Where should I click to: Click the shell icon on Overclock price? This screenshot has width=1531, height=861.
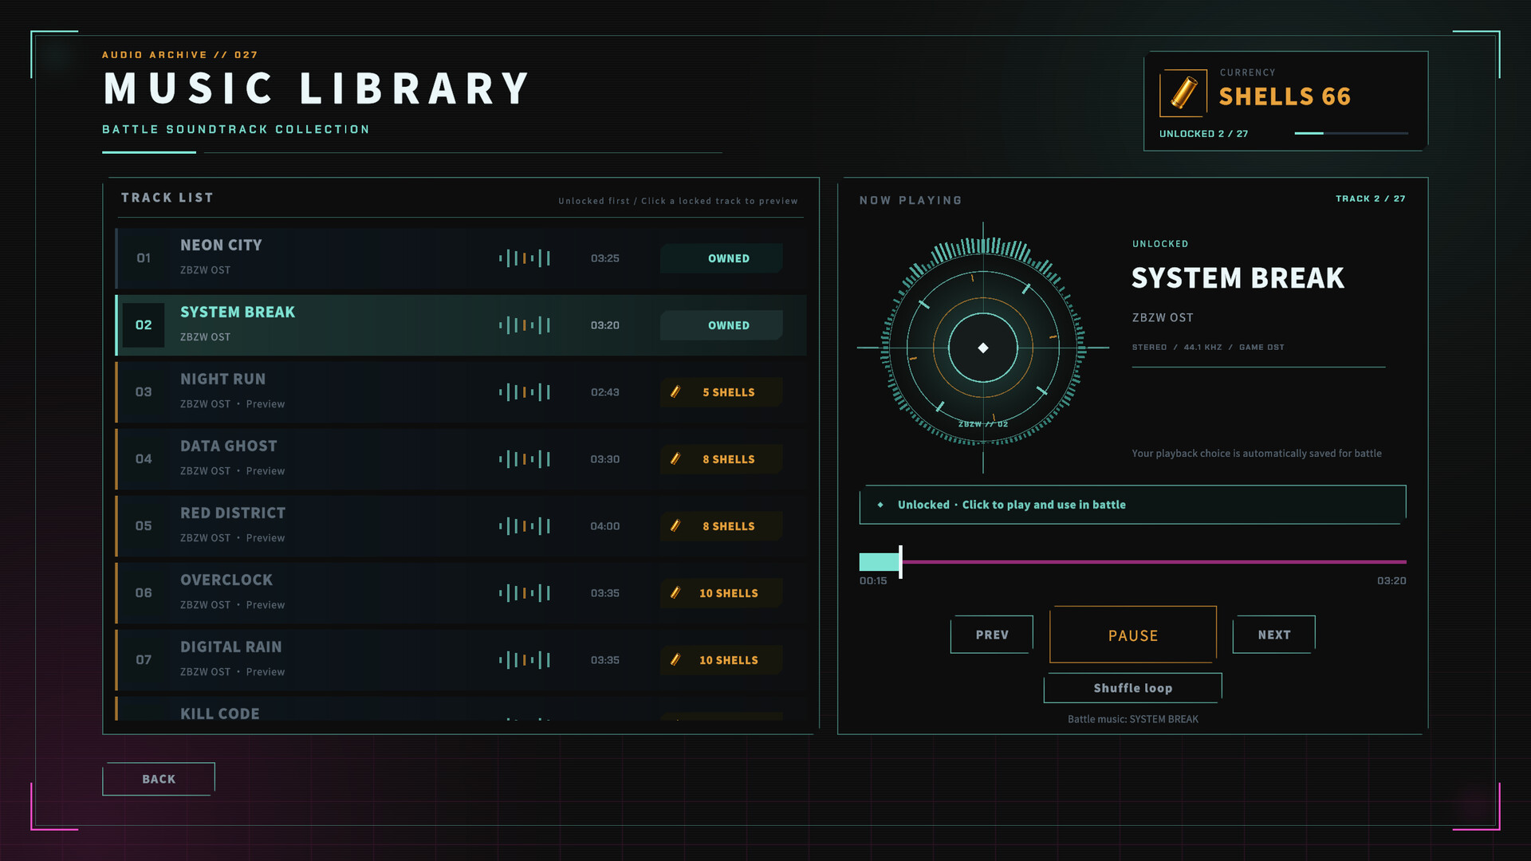(675, 592)
